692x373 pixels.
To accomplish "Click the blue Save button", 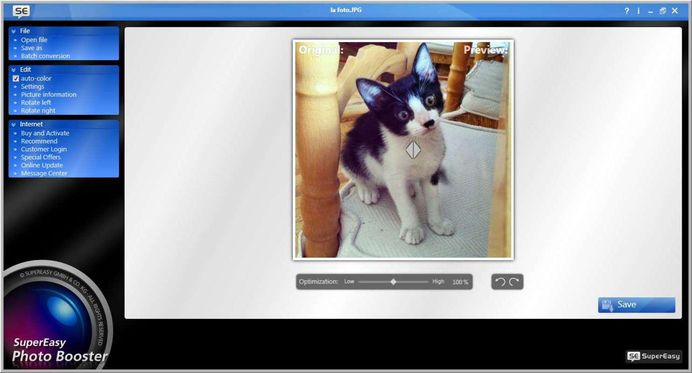I will click(x=636, y=304).
